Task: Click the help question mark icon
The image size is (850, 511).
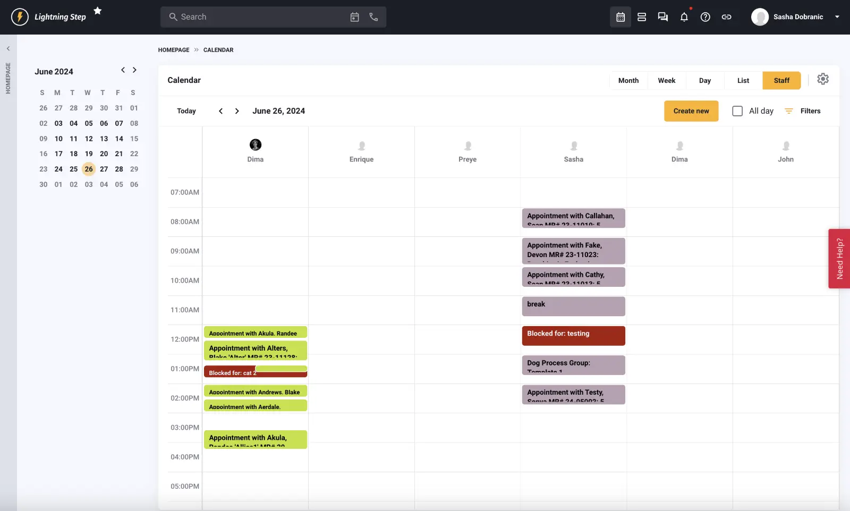Action: click(x=705, y=16)
